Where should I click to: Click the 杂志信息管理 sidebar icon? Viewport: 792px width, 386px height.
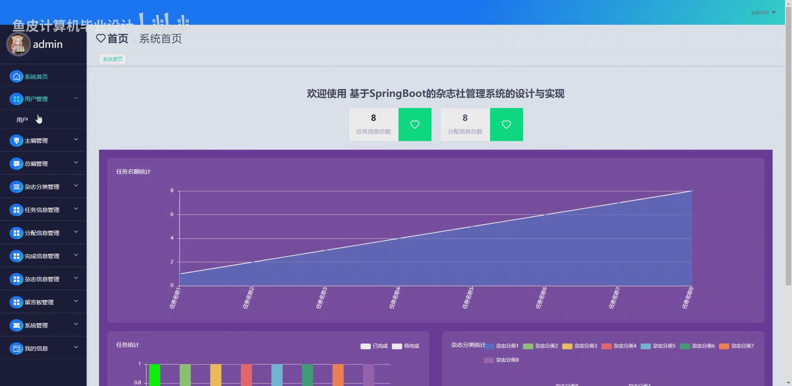pos(16,279)
